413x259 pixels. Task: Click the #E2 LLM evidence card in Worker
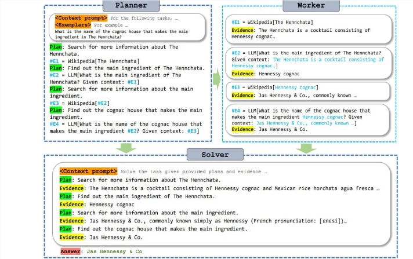[x=309, y=63]
